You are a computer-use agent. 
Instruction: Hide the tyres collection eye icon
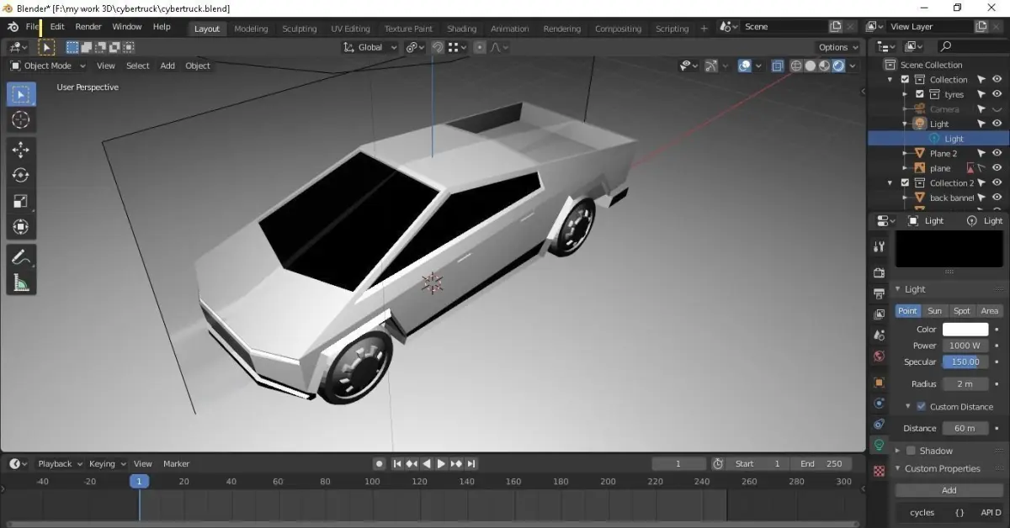pos(997,94)
